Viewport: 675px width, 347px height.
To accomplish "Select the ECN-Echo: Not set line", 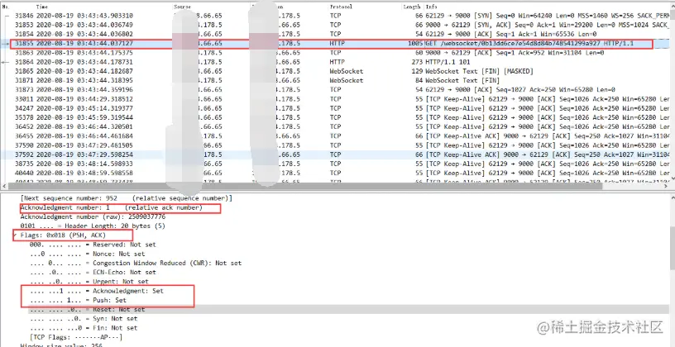I will click(93, 272).
